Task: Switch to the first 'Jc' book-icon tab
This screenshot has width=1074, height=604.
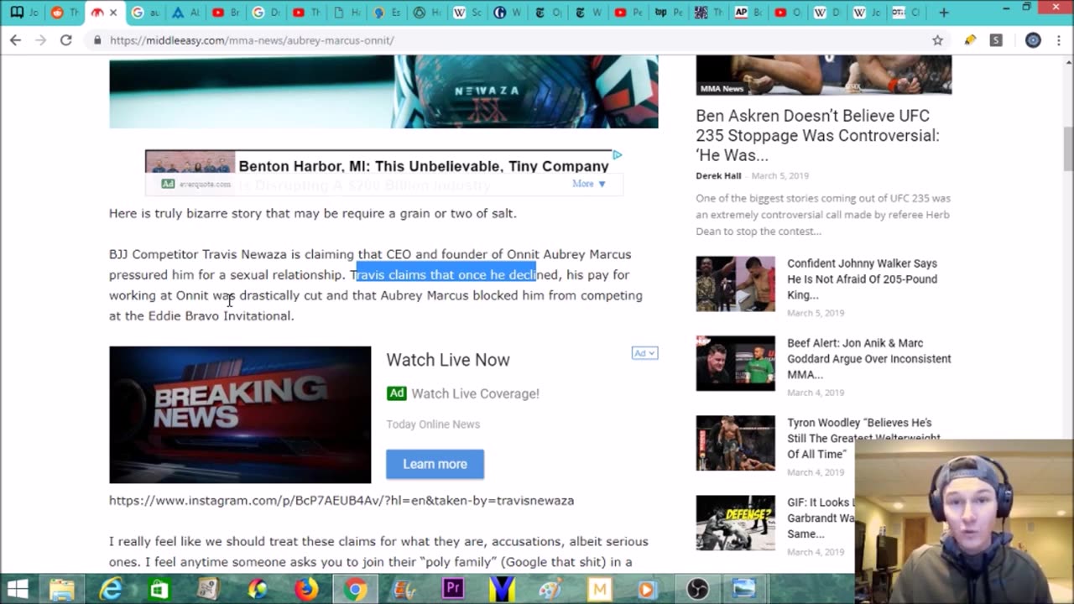Action: [23, 13]
